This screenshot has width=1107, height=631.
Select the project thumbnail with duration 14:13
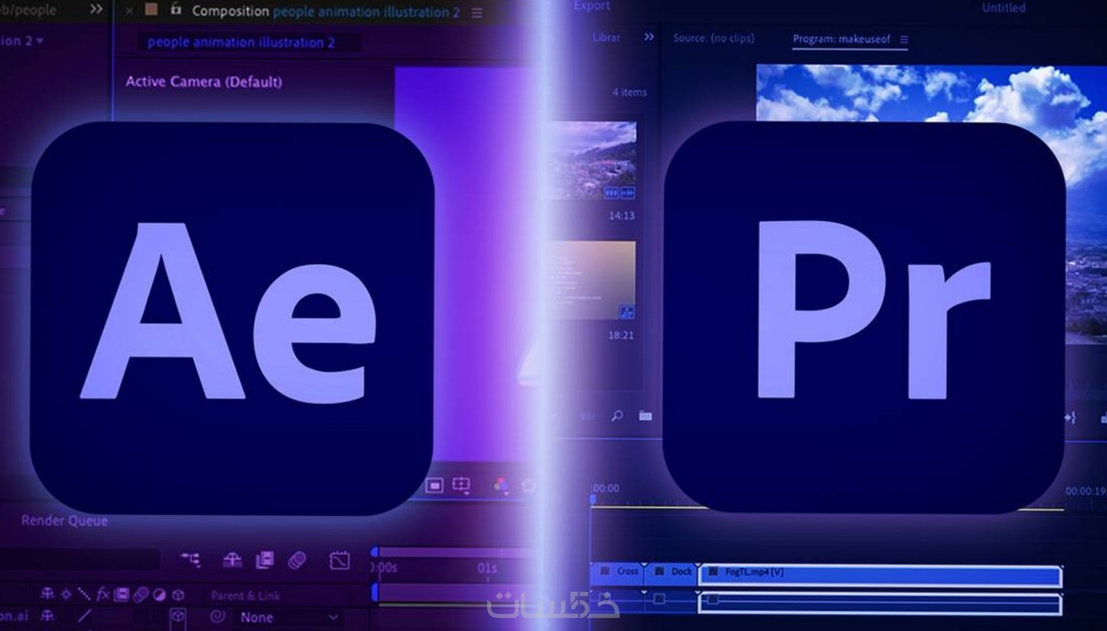pos(593,161)
